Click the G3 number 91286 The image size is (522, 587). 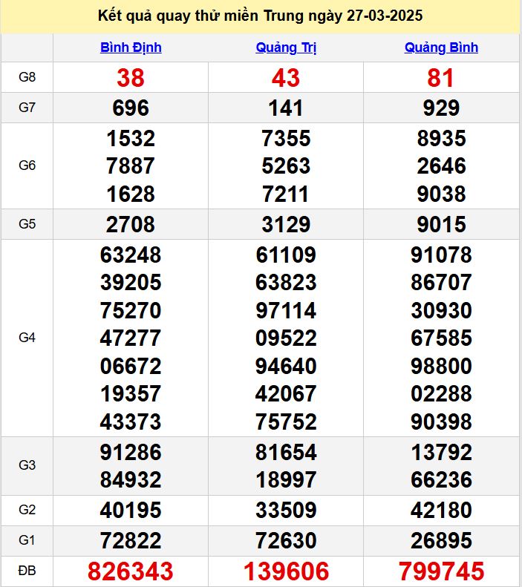131,452
